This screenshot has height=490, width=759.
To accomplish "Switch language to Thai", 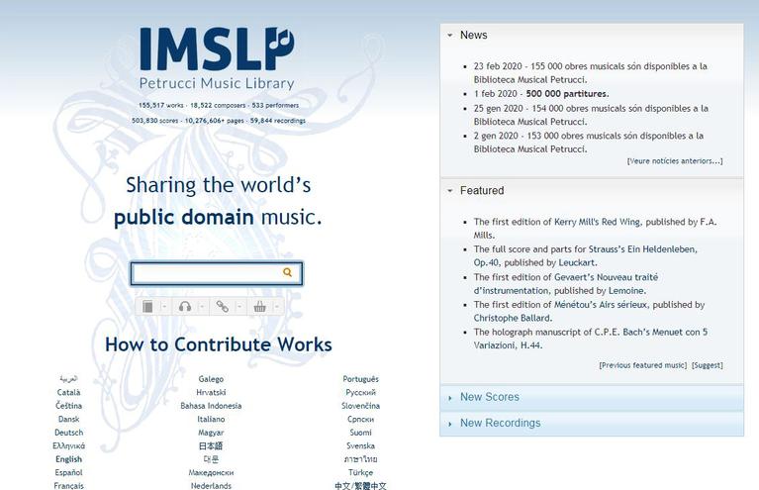I will [360, 459].
